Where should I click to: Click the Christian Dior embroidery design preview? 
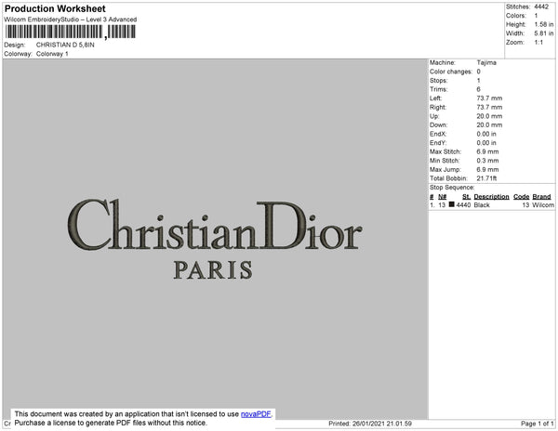point(215,239)
